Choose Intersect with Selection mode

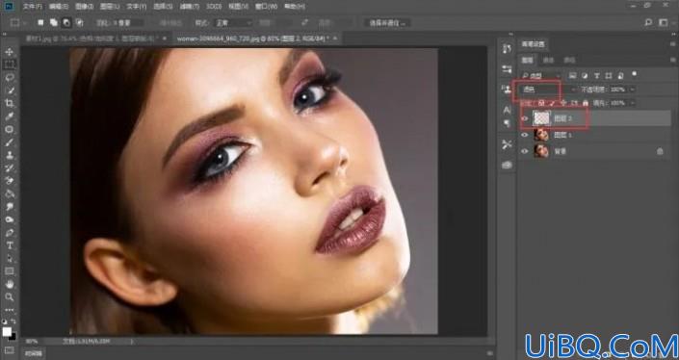pyautogui.click(x=80, y=22)
